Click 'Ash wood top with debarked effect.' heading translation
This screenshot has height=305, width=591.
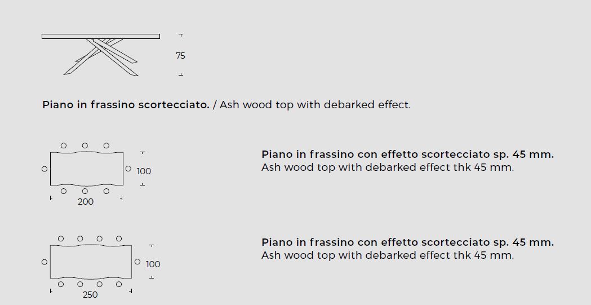[315, 104]
